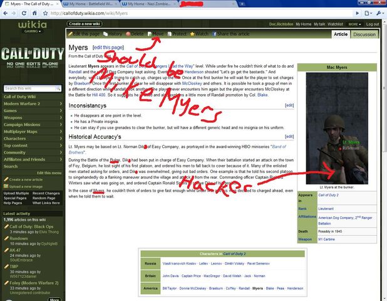Click the Edit this menu link
The width and height of the screenshot is (387, 301).
[49, 173]
